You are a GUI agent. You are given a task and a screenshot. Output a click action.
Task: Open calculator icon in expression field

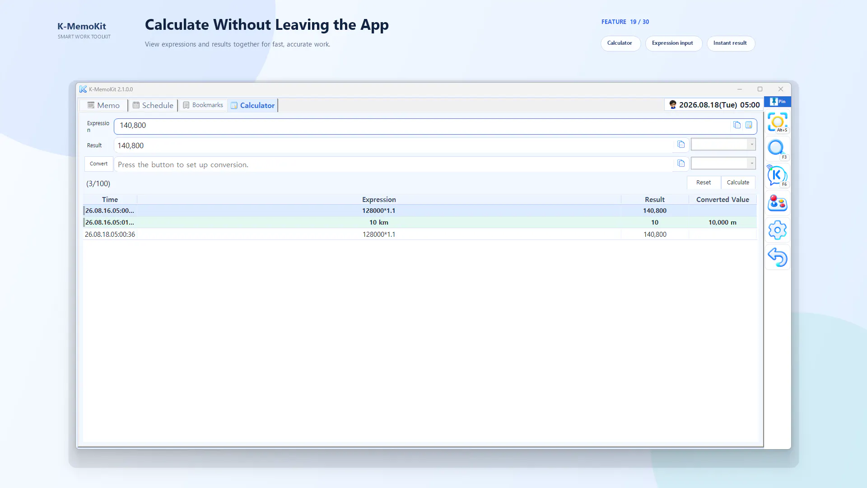click(749, 125)
